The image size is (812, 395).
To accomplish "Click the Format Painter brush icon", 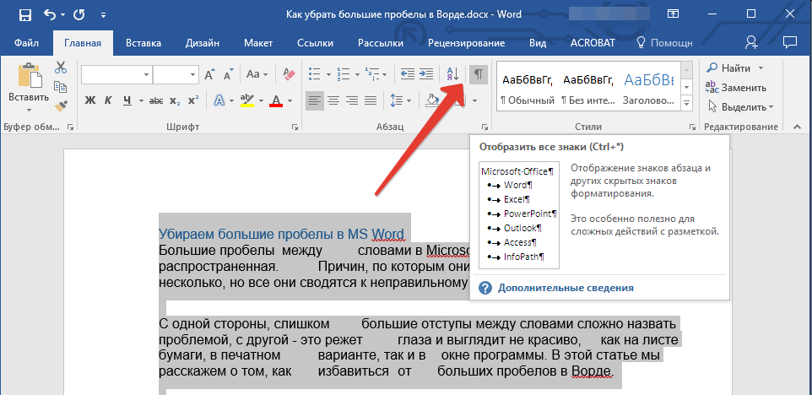I will tap(61, 106).
